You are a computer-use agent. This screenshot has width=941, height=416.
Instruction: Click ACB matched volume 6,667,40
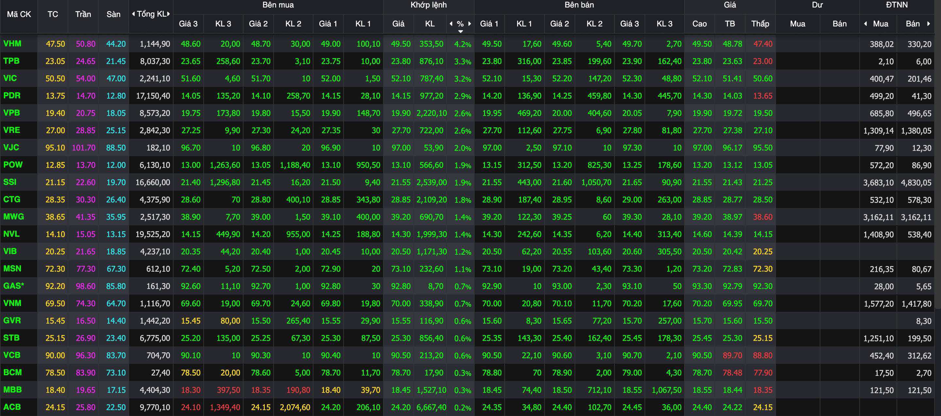(431, 407)
